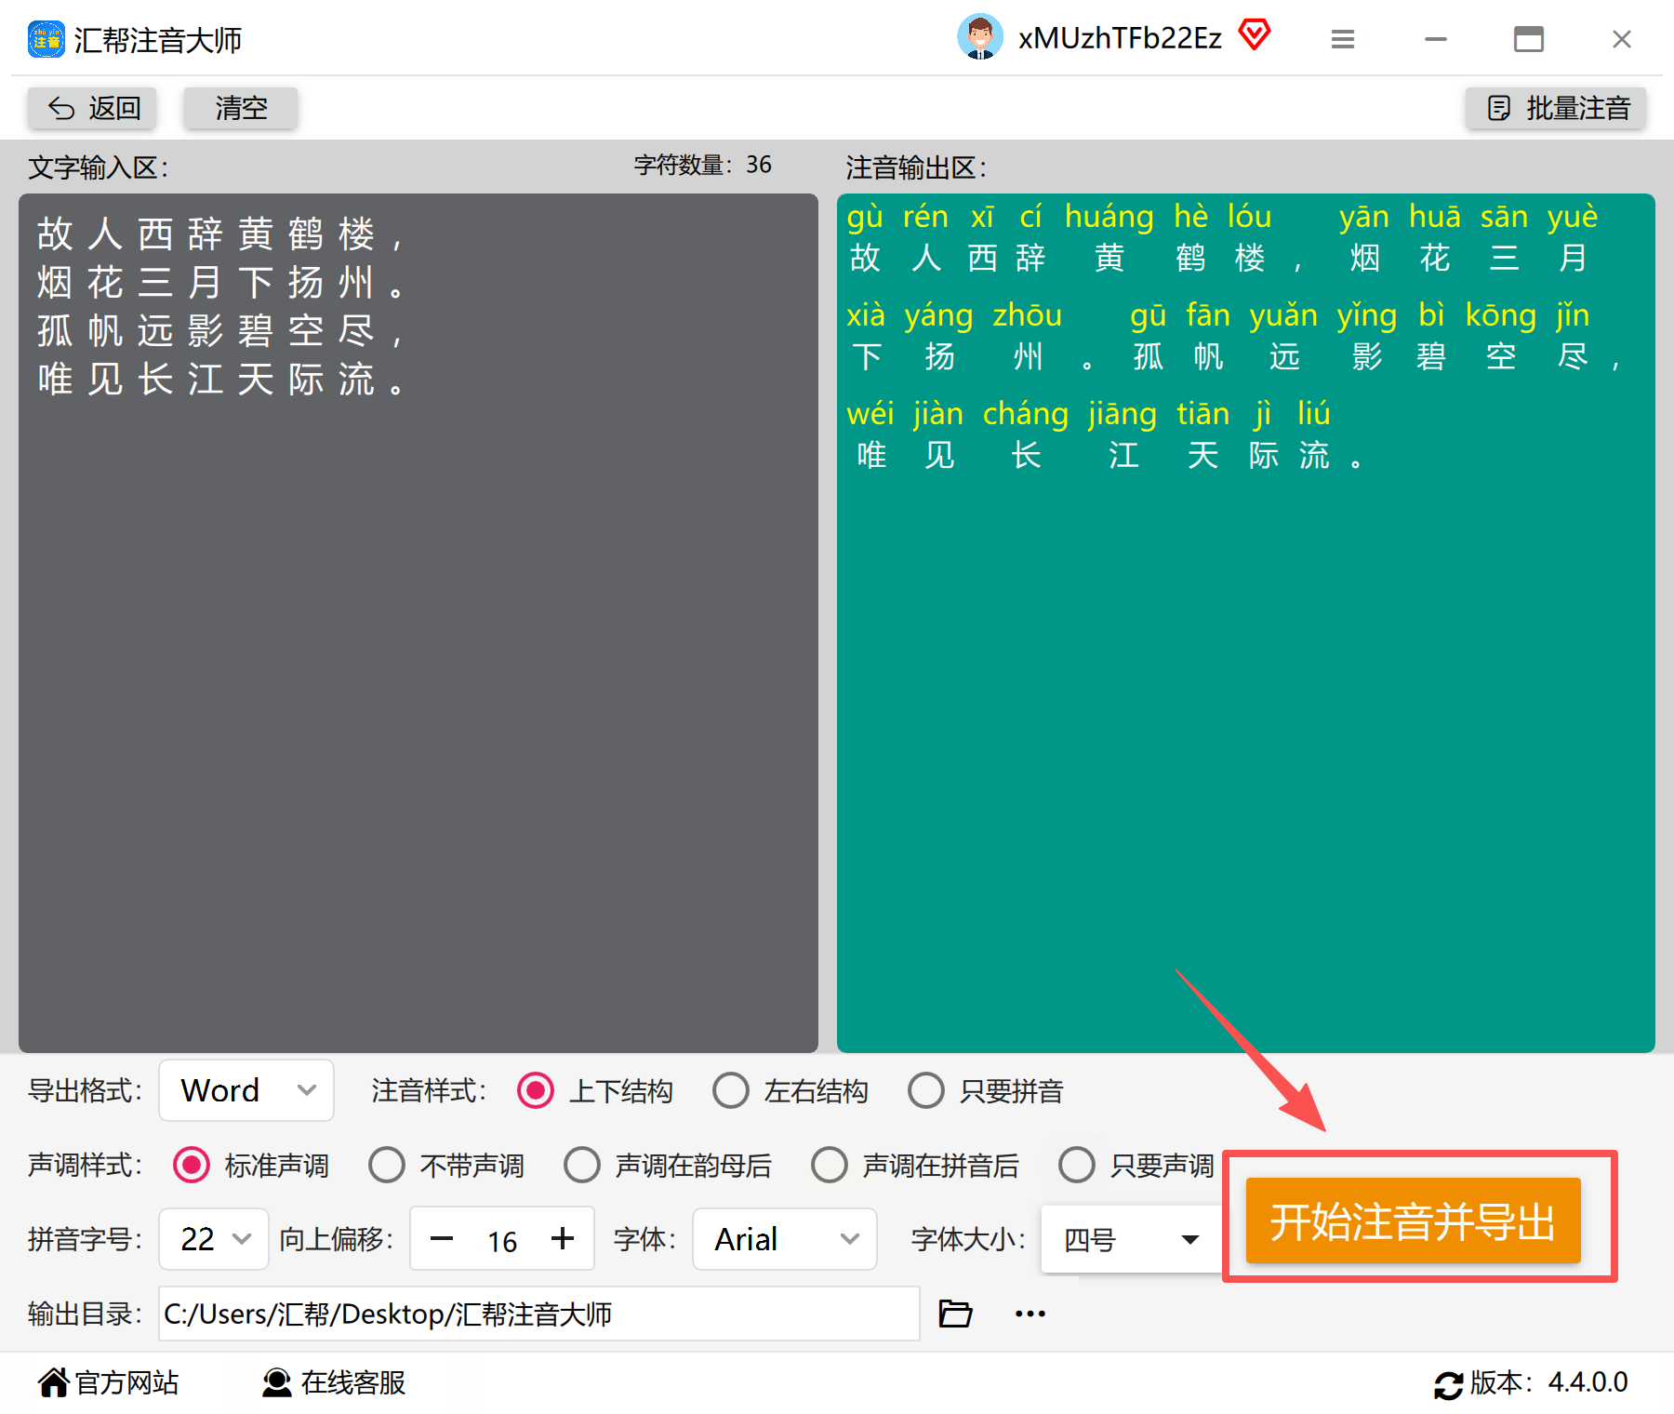This screenshot has height=1414, width=1674.
Task: Open the hamburger menu in title bar
Action: tap(1342, 39)
